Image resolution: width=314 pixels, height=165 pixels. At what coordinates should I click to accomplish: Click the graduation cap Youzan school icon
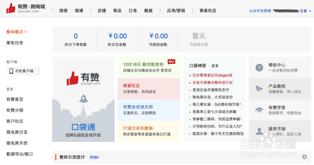point(259,110)
